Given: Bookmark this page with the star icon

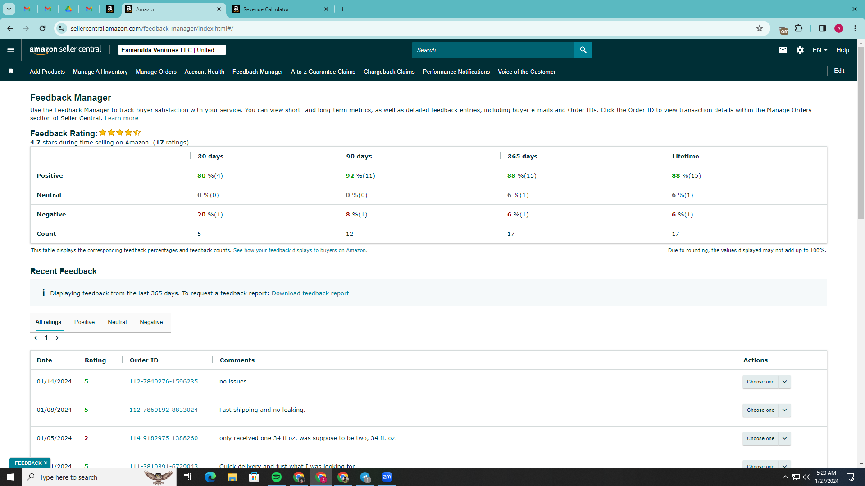Looking at the screenshot, I should (x=760, y=28).
